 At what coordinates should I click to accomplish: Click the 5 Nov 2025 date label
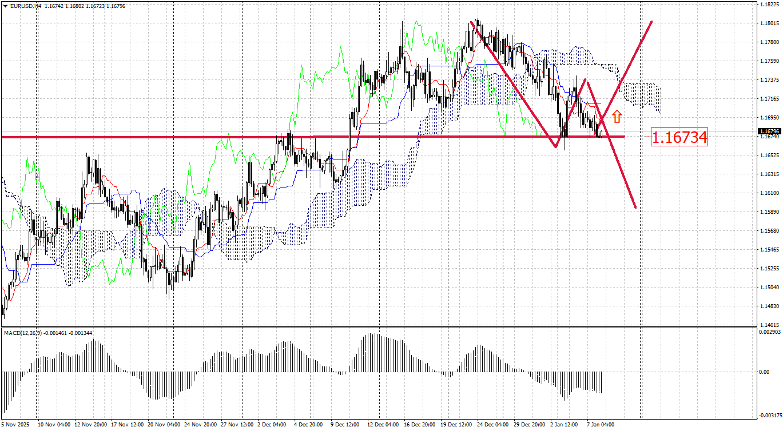pyautogui.click(x=17, y=425)
